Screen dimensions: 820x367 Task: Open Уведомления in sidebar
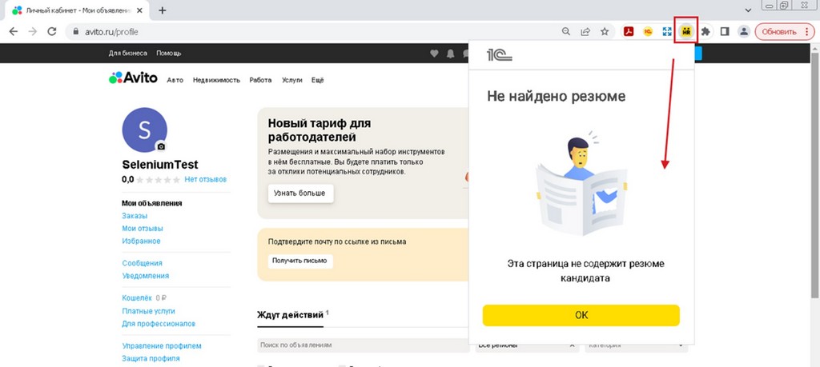pos(146,276)
